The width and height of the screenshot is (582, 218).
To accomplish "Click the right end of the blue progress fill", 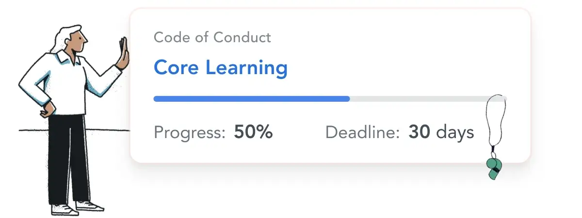I will (x=347, y=98).
